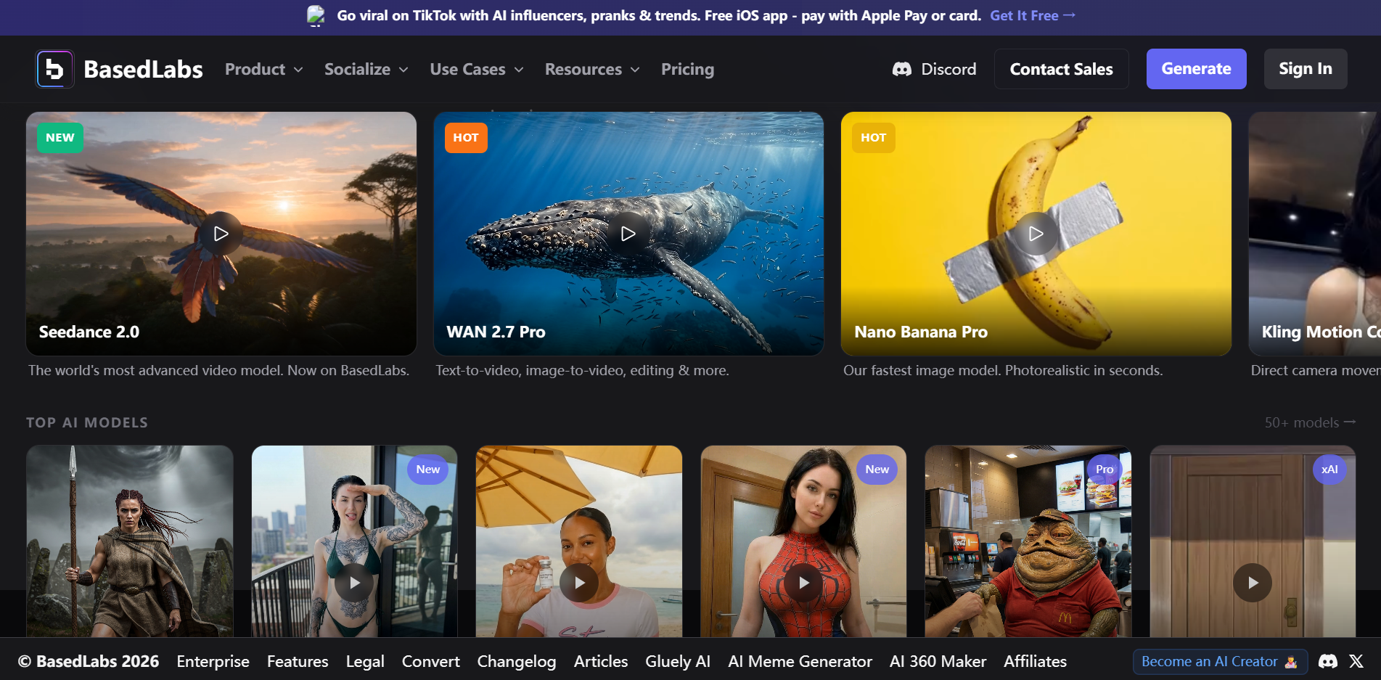Click the TikTok app icon in banner
The image size is (1381, 680).
[316, 15]
